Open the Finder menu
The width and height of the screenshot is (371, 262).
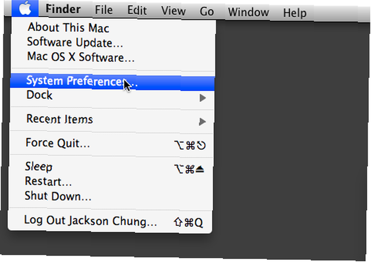63,9
